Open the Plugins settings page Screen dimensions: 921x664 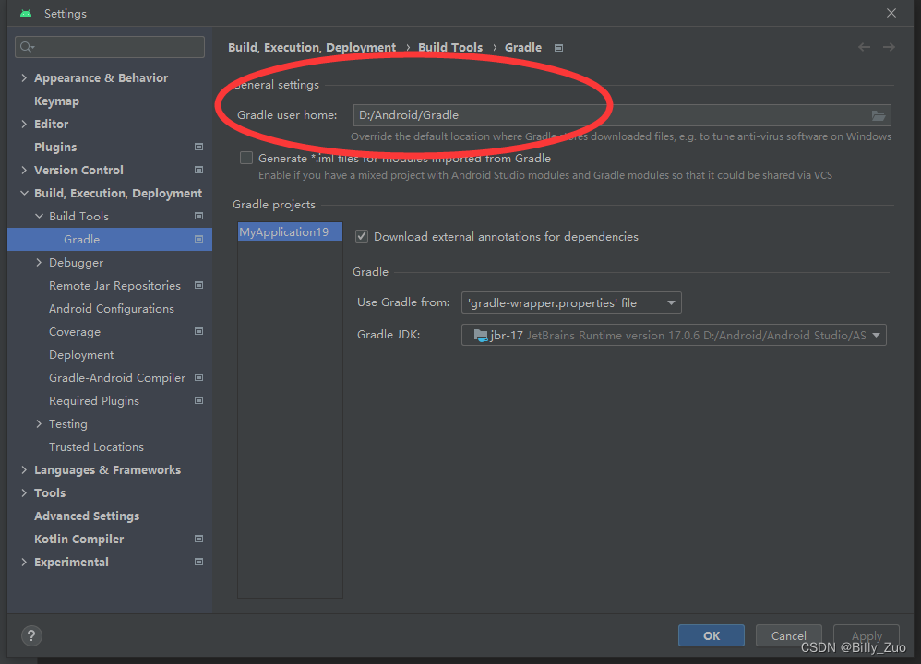tap(55, 147)
